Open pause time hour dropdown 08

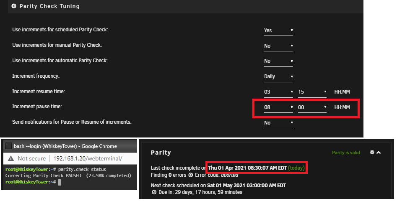278,107
